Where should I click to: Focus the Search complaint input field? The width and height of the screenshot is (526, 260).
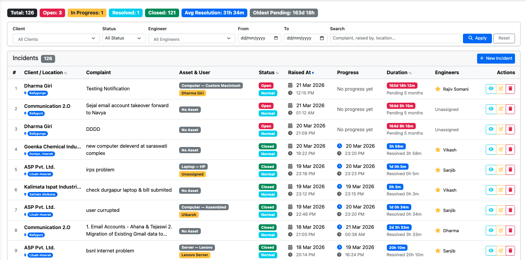(395, 38)
